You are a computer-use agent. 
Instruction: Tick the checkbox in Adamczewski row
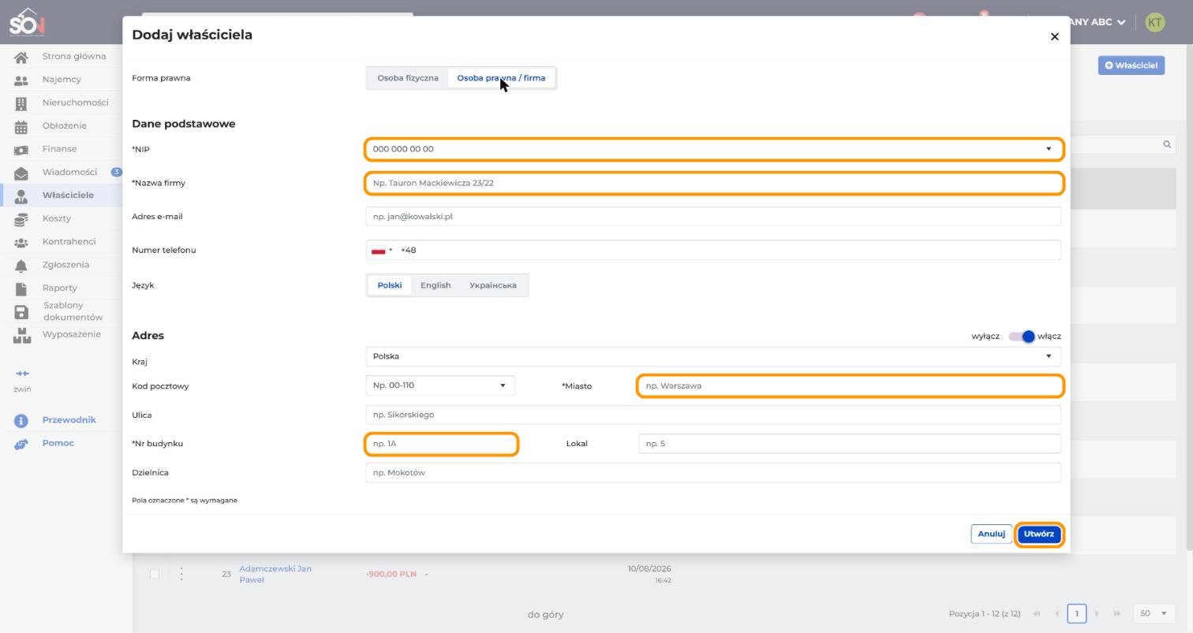155,574
